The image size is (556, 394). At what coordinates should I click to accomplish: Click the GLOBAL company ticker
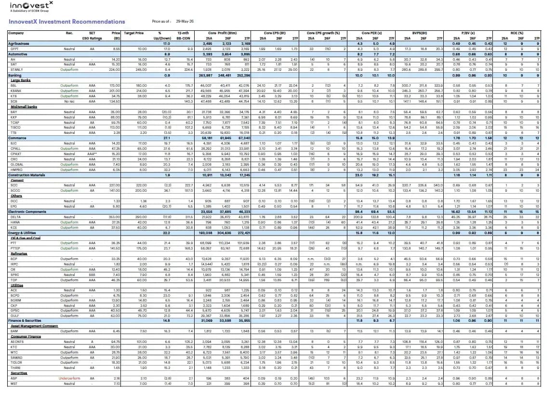[x=17, y=165]
